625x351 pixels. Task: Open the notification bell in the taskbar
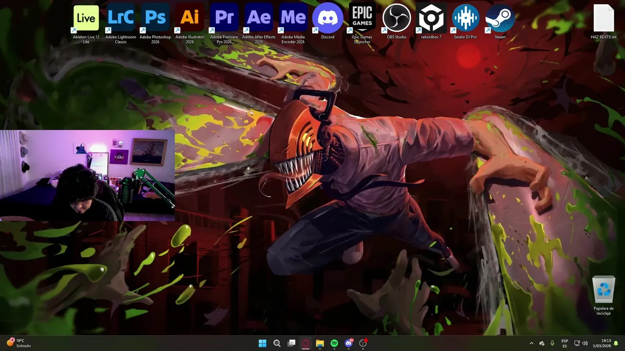616,343
